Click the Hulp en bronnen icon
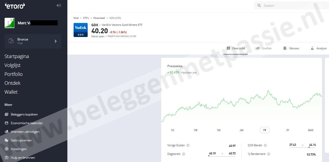Image resolution: width=329 pixels, height=162 pixels. (6, 157)
